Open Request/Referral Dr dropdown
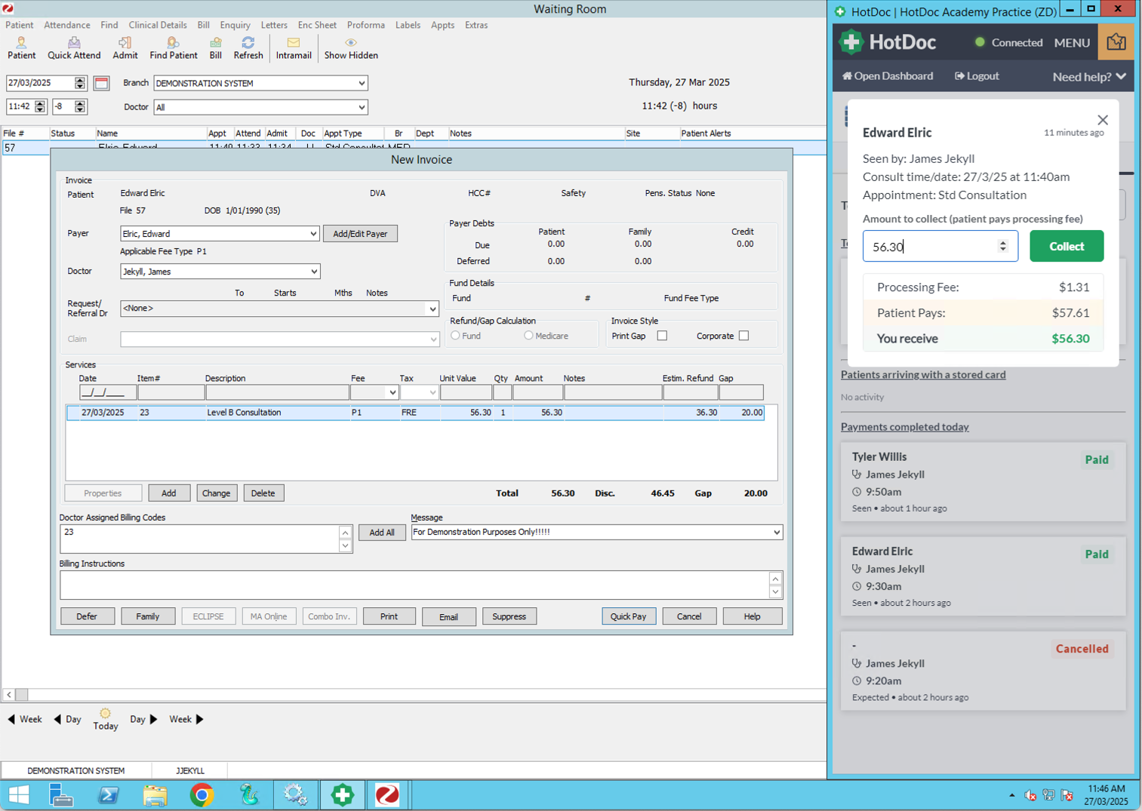 click(x=432, y=309)
